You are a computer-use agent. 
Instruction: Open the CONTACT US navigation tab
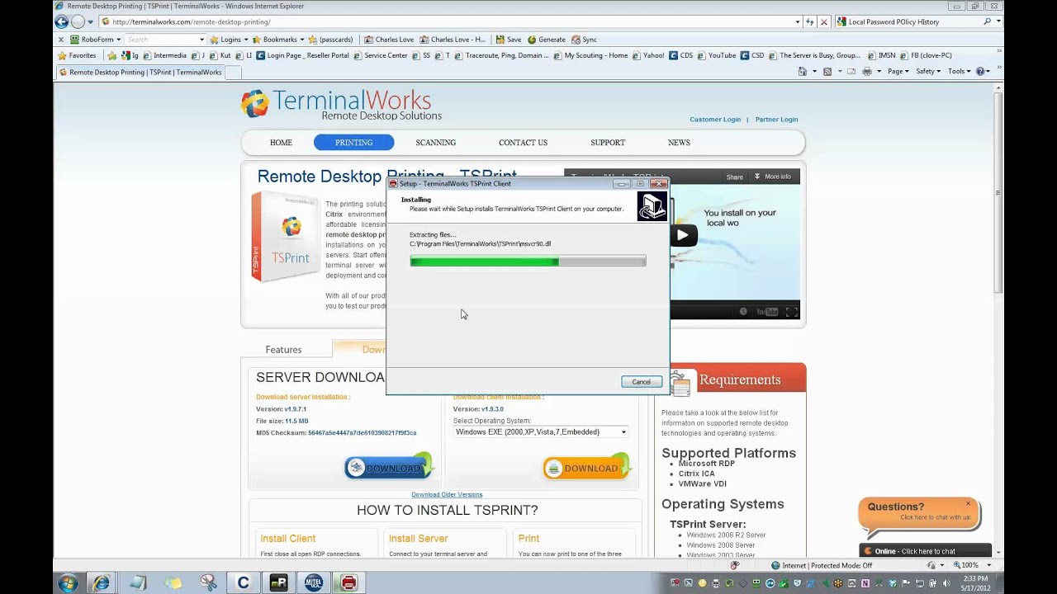[523, 143]
